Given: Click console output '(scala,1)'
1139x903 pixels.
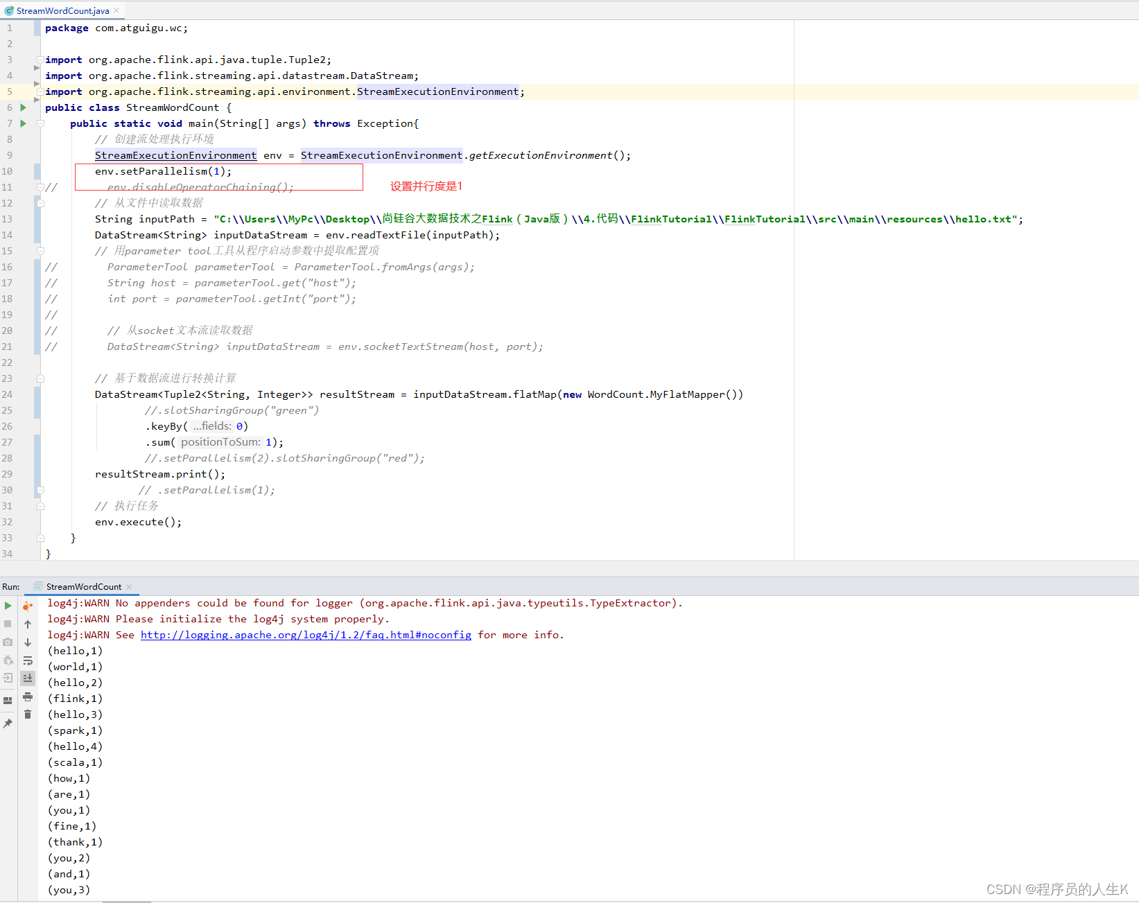Looking at the screenshot, I should 75,762.
